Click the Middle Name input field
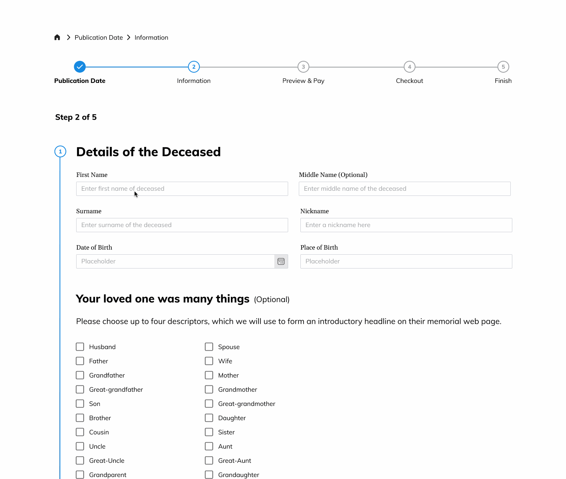 click(x=405, y=189)
